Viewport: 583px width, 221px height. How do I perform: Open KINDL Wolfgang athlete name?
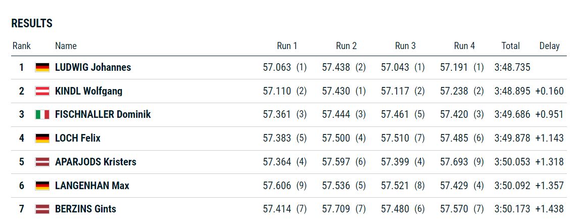(x=88, y=91)
